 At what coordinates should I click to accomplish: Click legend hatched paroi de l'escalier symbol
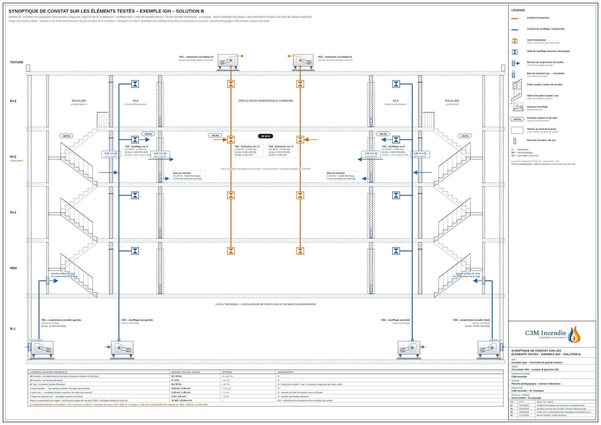(515, 141)
